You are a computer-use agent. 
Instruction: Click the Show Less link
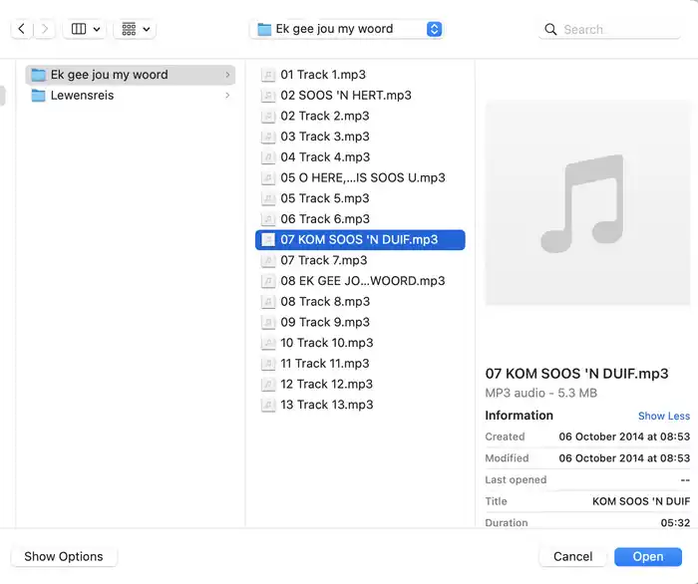[x=663, y=416]
